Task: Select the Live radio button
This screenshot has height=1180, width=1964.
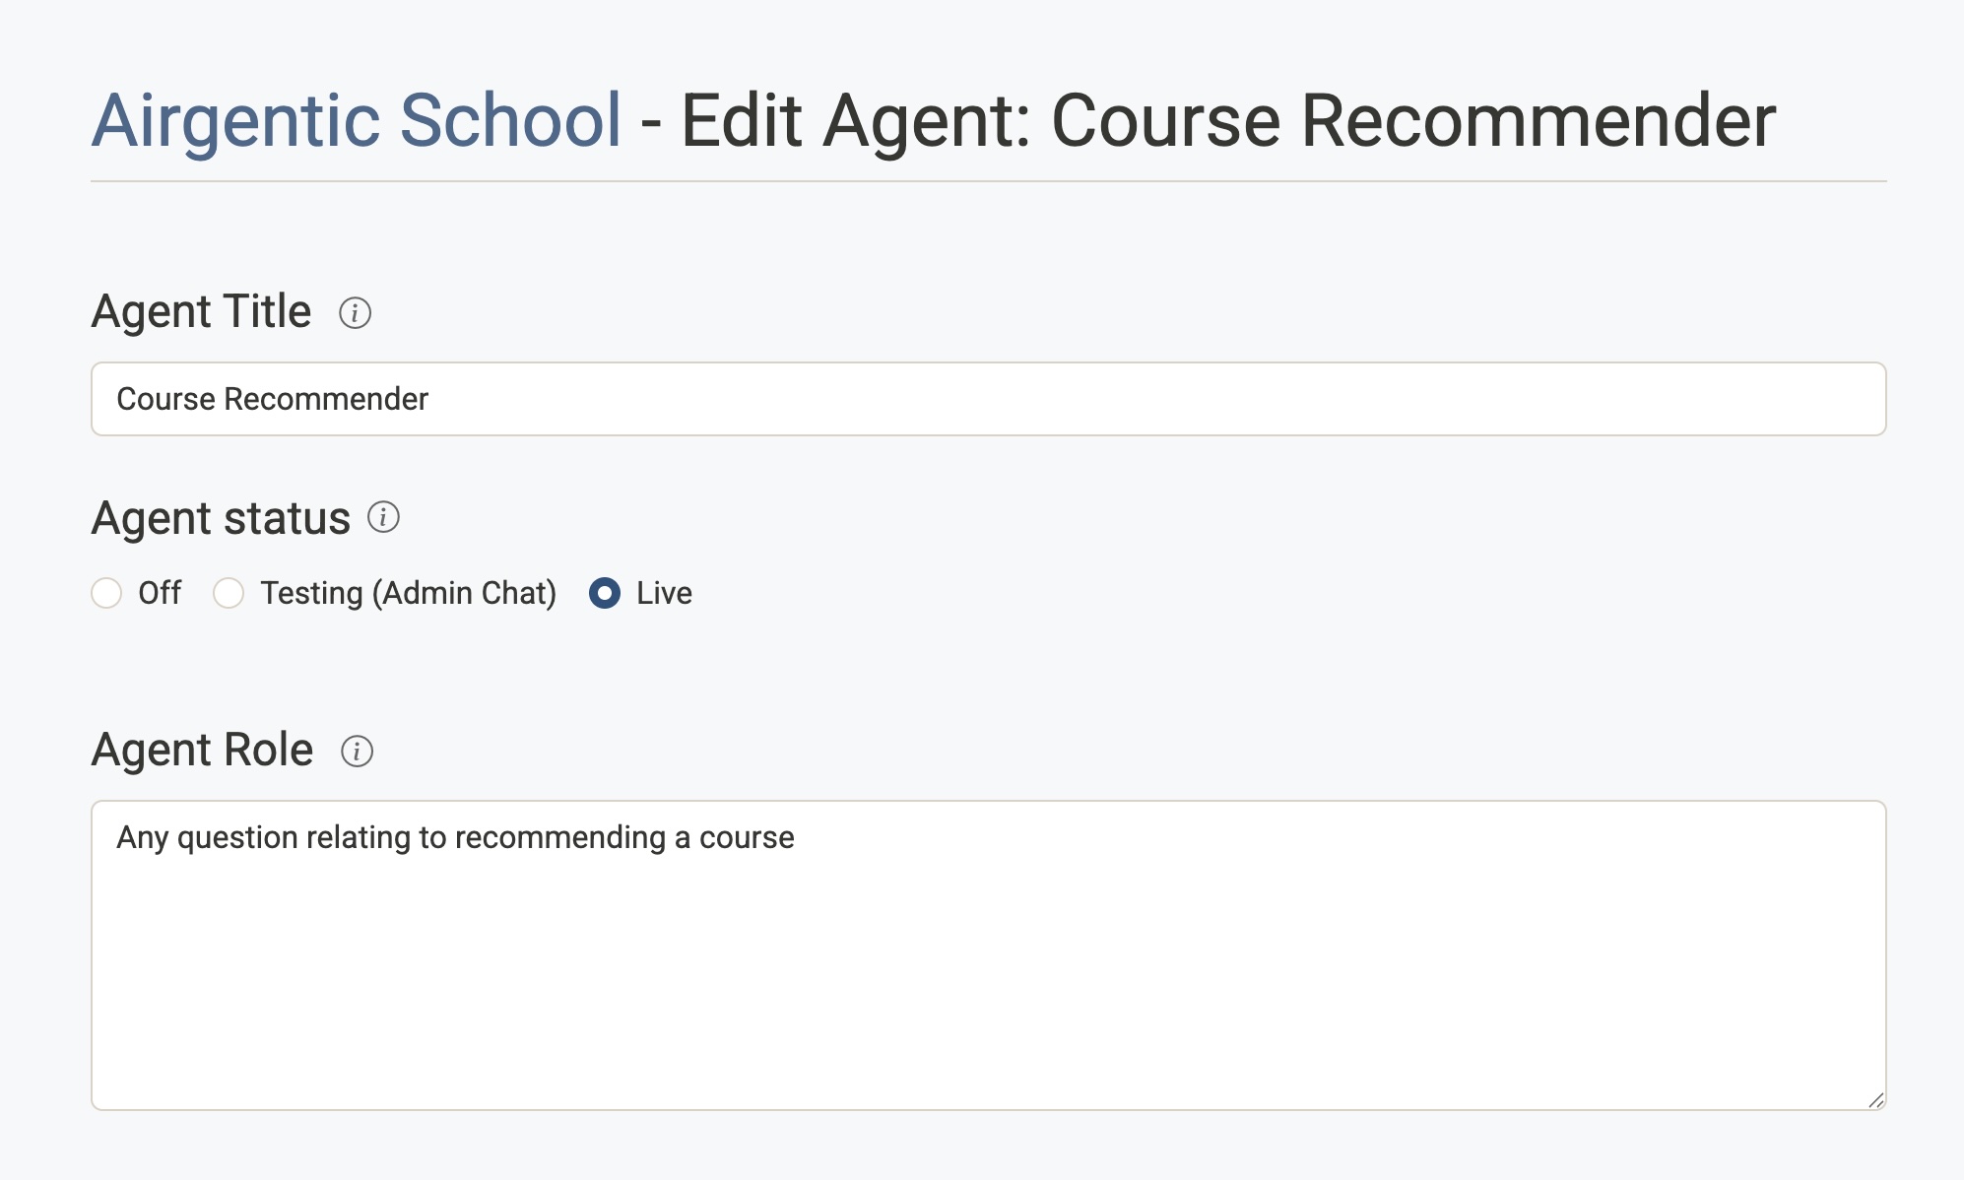Action: [605, 593]
